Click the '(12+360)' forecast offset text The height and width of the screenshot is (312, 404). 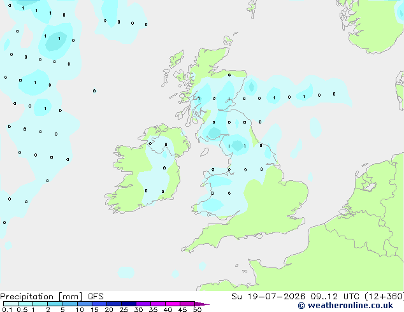384,297
